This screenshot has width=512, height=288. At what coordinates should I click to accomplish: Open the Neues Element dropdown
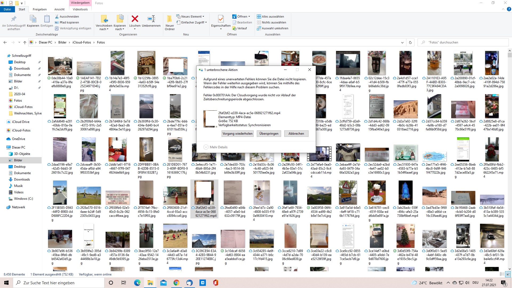tap(190, 17)
